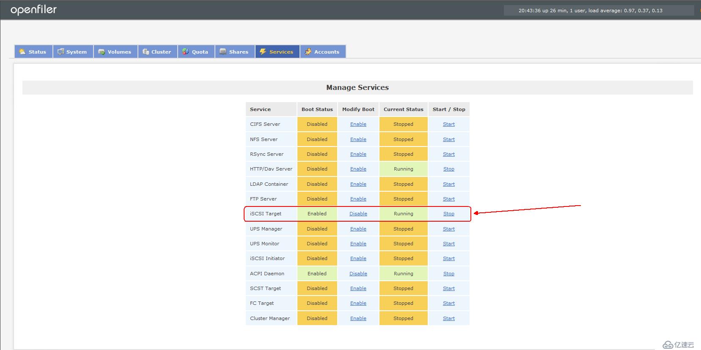Viewport: 701px width, 350px height.
Task: Click the Modify Boot column header
Action: pyautogui.click(x=358, y=109)
